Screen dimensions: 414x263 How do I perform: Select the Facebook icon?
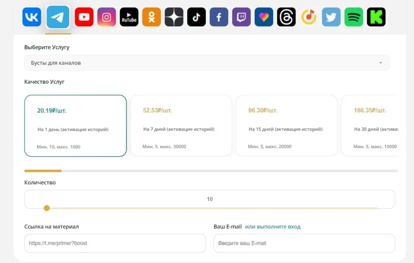tap(219, 17)
